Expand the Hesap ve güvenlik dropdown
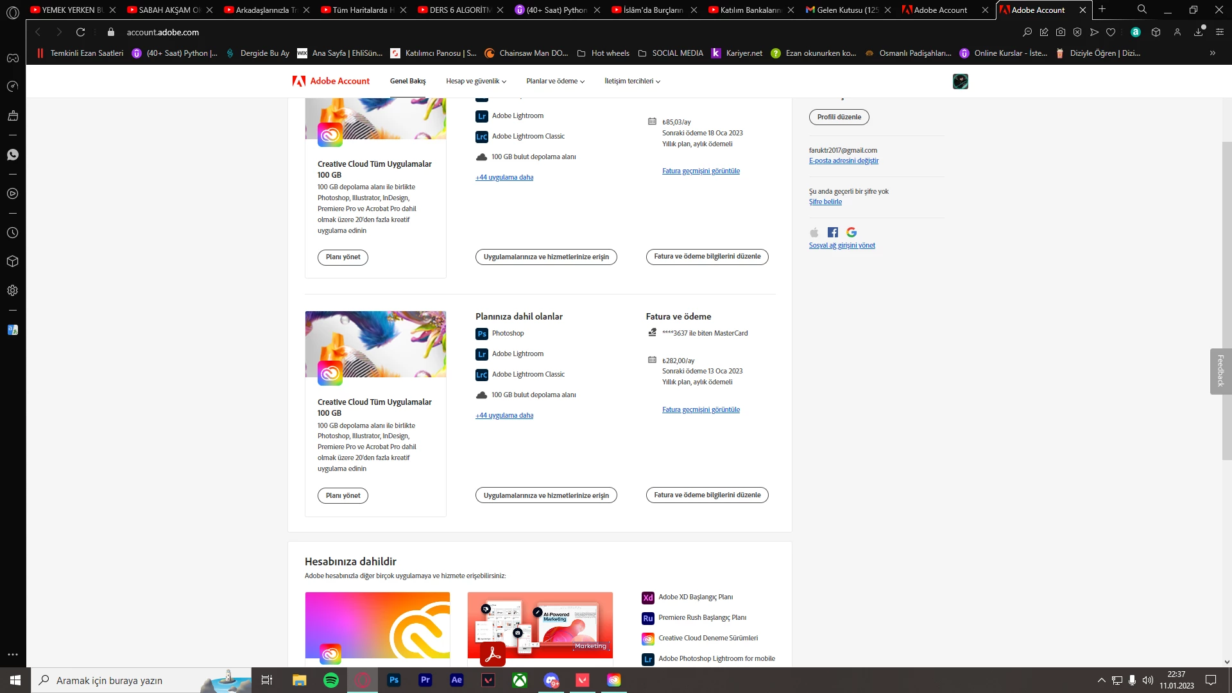The width and height of the screenshot is (1232, 693). 476,81
